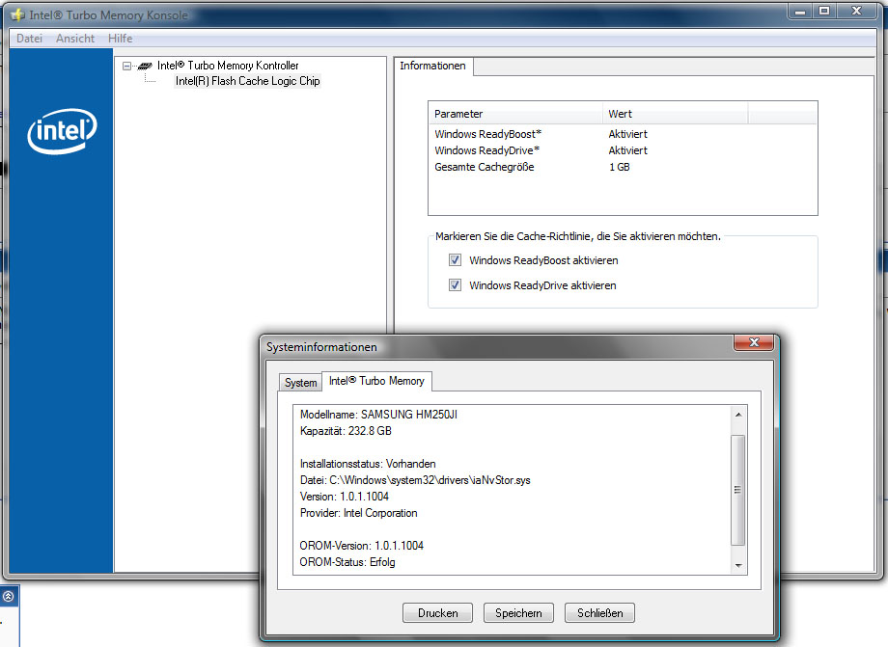The height and width of the screenshot is (647, 888).
Task: Click the Provider: Intel Corporation line
Action: (x=358, y=513)
